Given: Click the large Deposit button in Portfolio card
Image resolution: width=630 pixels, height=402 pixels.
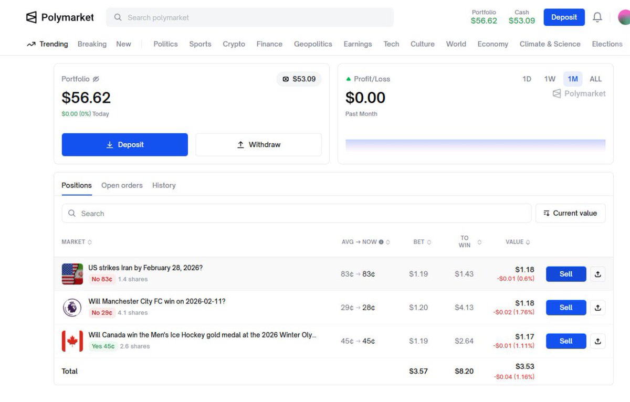Looking at the screenshot, I should pos(124,144).
